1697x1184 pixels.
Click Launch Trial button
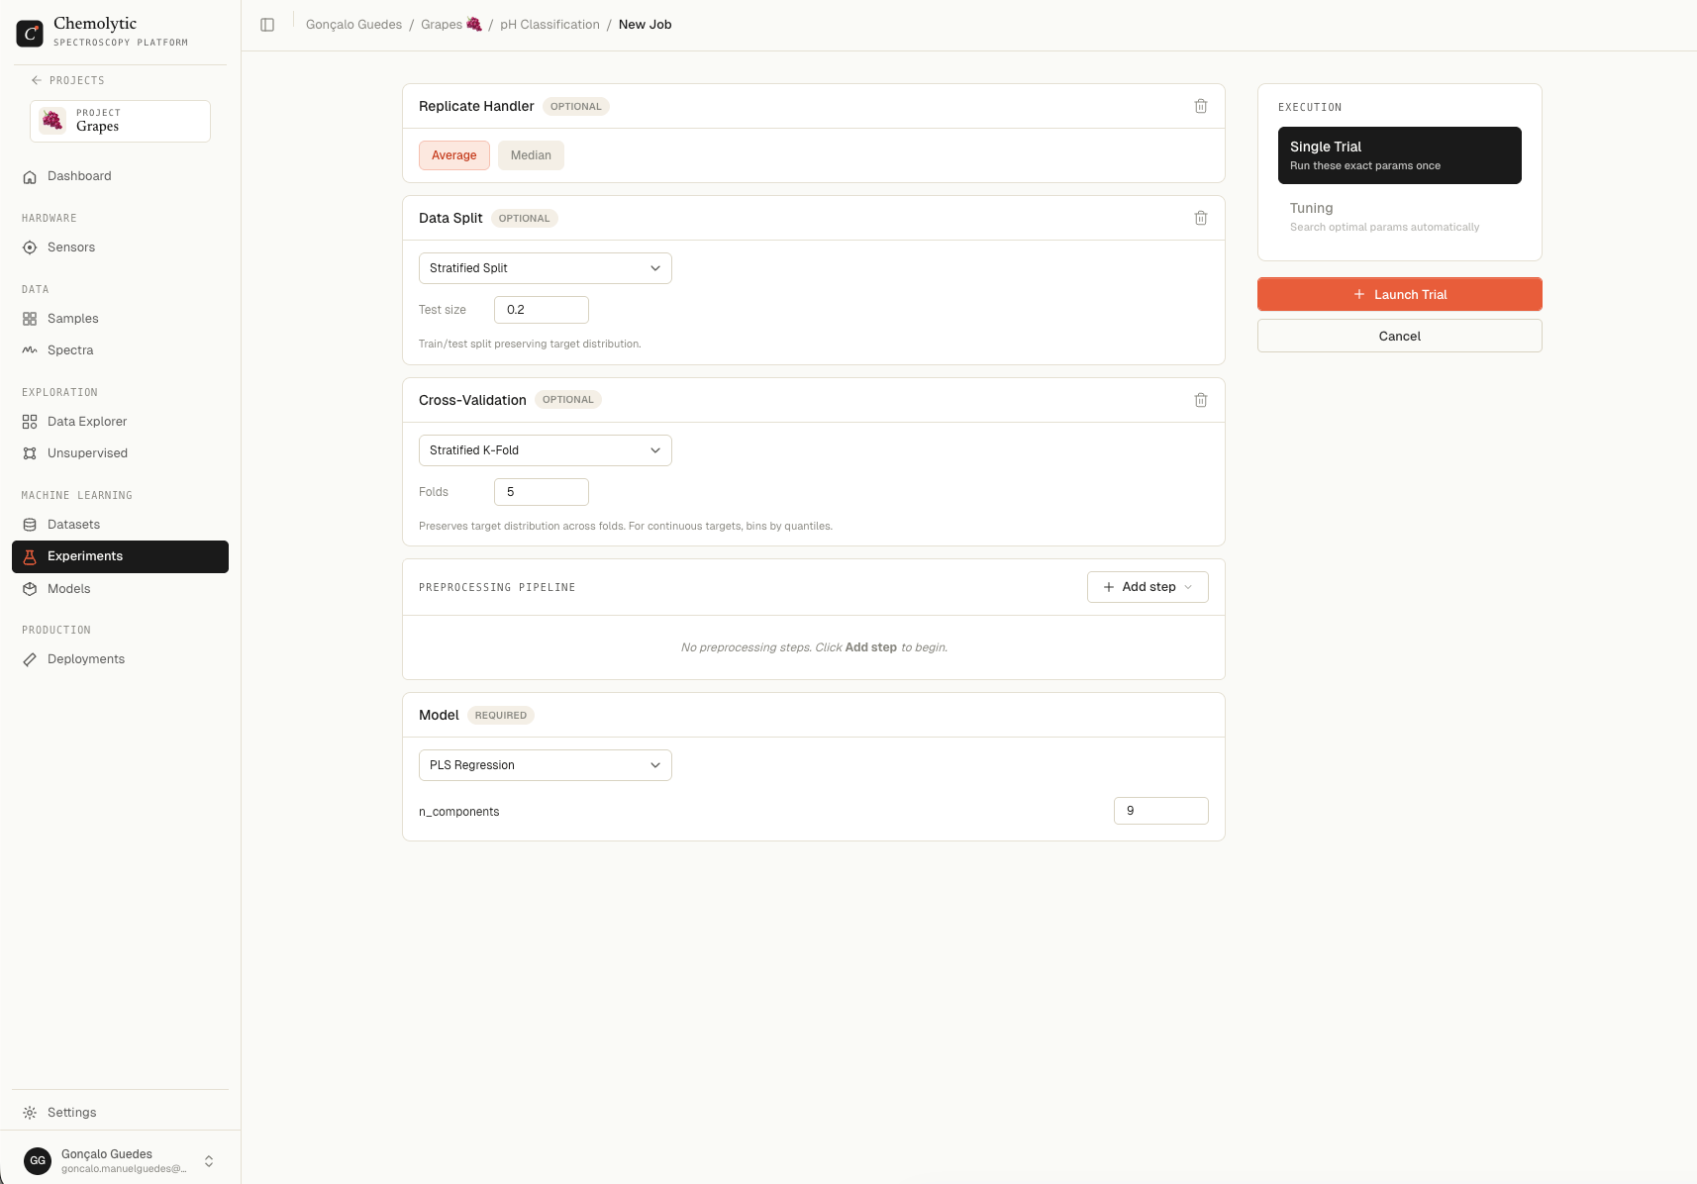pyautogui.click(x=1400, y=294)
